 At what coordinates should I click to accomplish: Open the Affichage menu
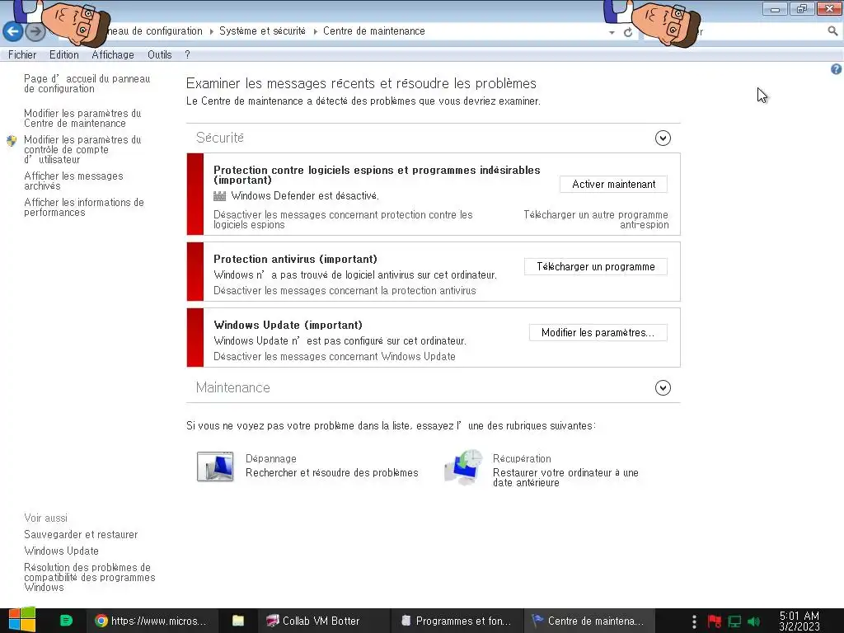point(113,55)
